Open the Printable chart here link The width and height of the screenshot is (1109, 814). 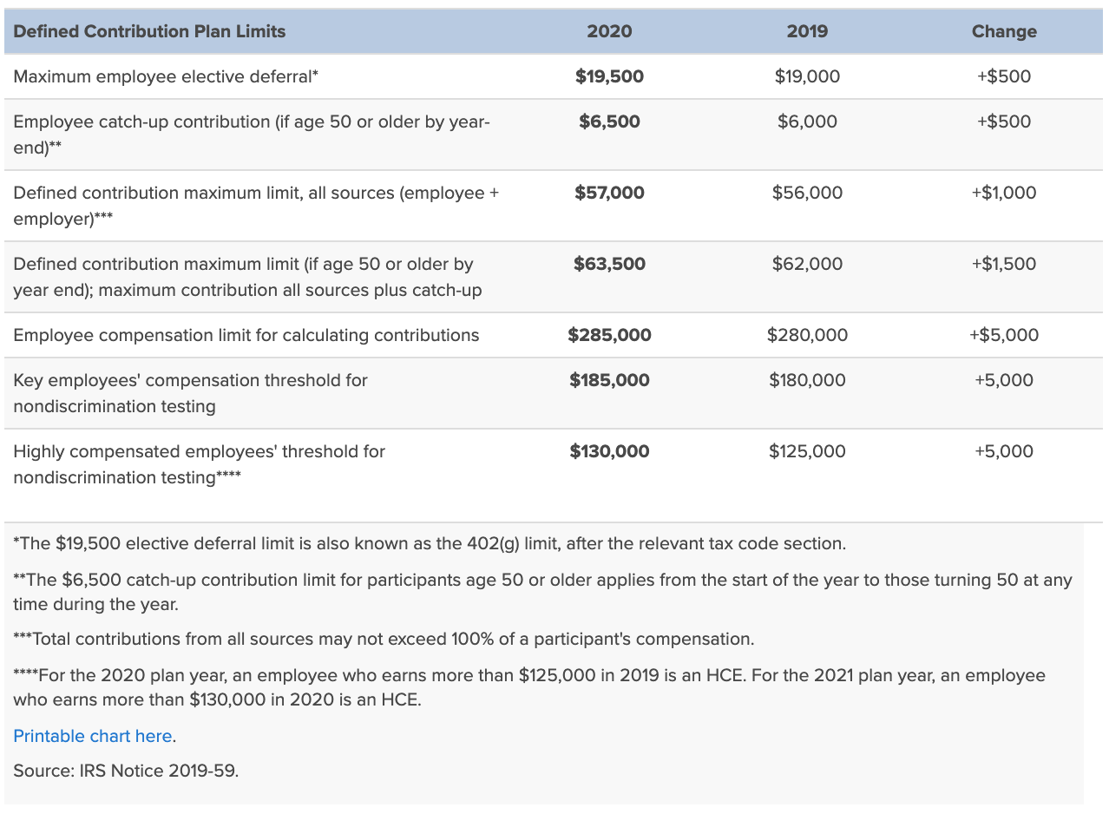[93, 736]
